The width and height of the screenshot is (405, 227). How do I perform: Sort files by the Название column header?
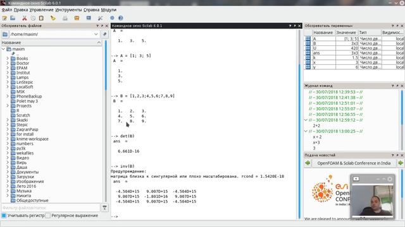pyautogui.click(x=51, y=42)
